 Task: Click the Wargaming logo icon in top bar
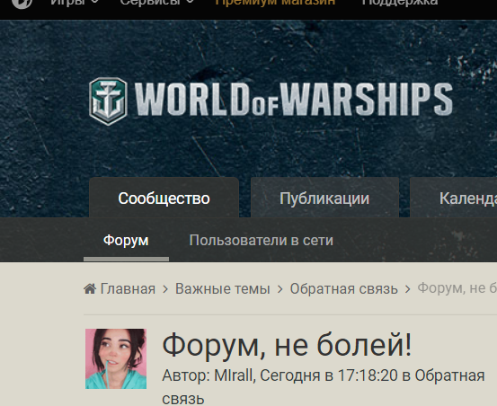pos(22,3)
